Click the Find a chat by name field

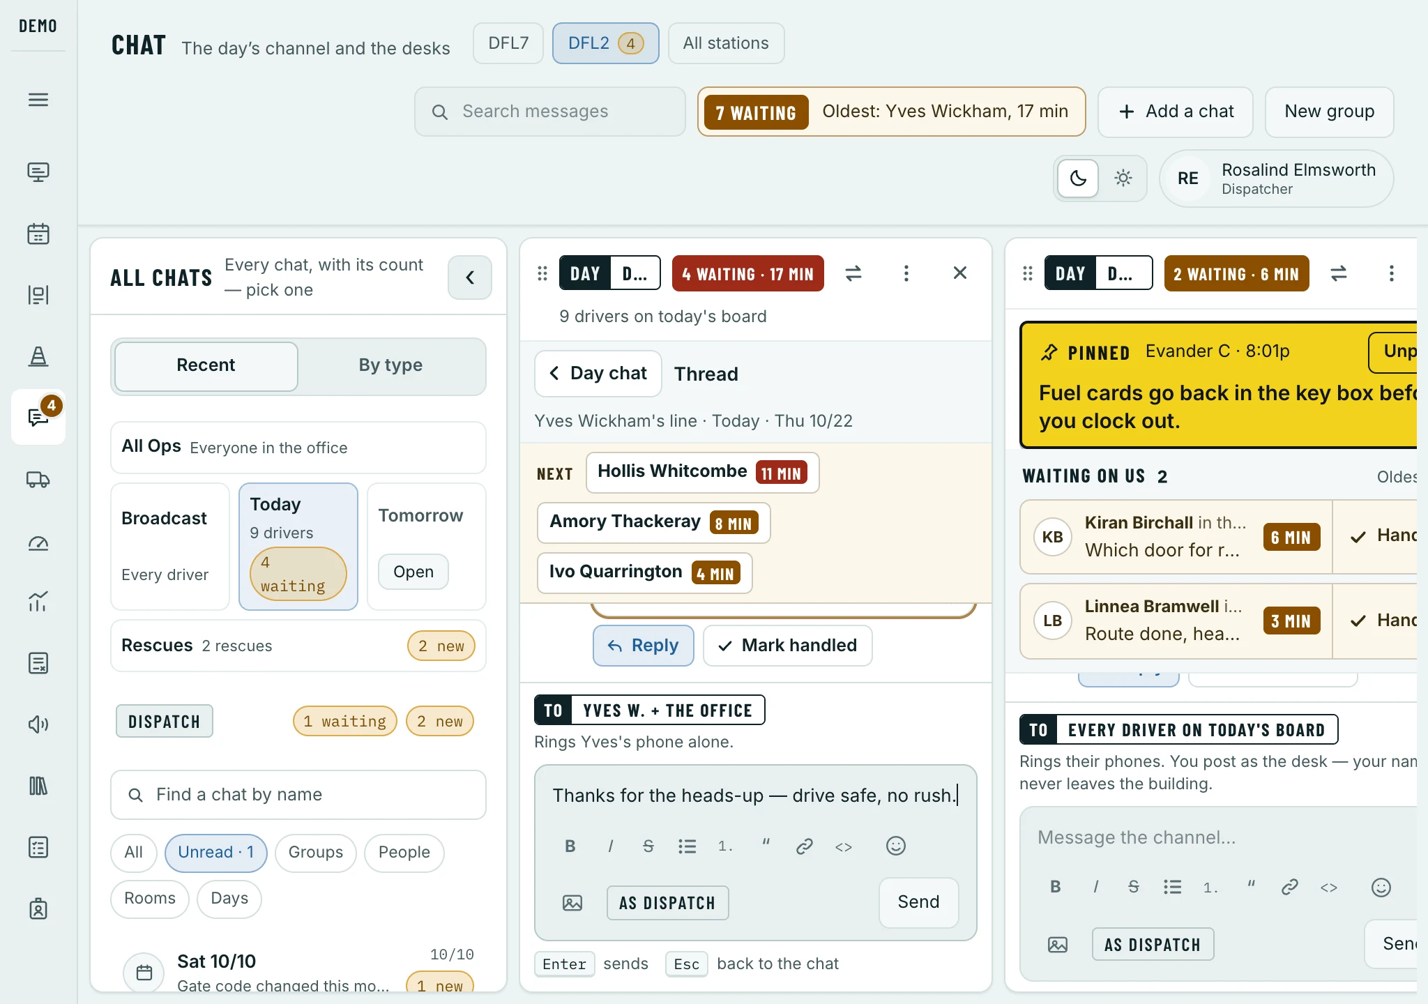click(298, 795)
